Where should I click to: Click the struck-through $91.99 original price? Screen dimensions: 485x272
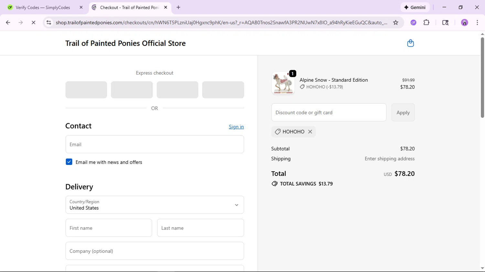tap(408, 80)
